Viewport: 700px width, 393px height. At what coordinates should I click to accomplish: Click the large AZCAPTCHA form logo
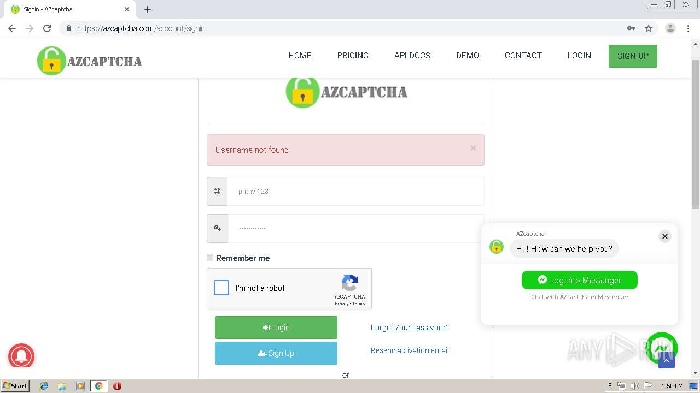346,92
